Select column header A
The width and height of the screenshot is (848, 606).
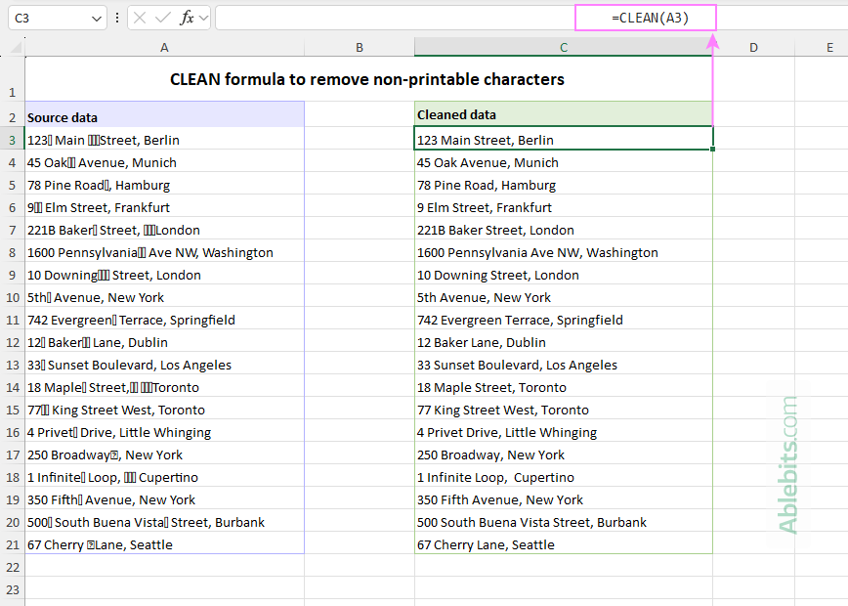(164, 46)
